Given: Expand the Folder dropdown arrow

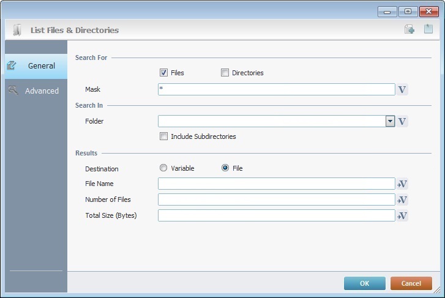Looking at the screenshot, I should (x=390, y=121).
